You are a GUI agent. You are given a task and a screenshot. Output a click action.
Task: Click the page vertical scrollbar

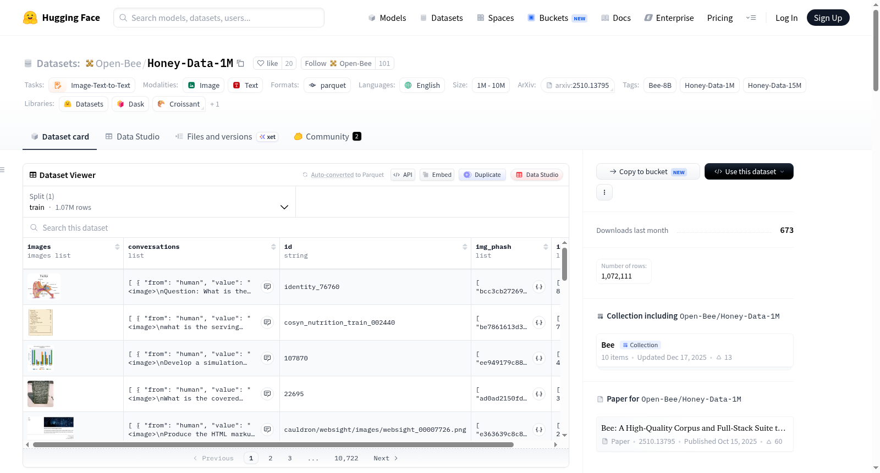pos(876,49)
